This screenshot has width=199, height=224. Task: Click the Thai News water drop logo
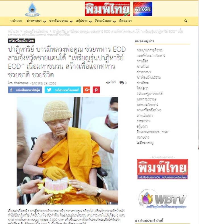click(x=32, y=9)
